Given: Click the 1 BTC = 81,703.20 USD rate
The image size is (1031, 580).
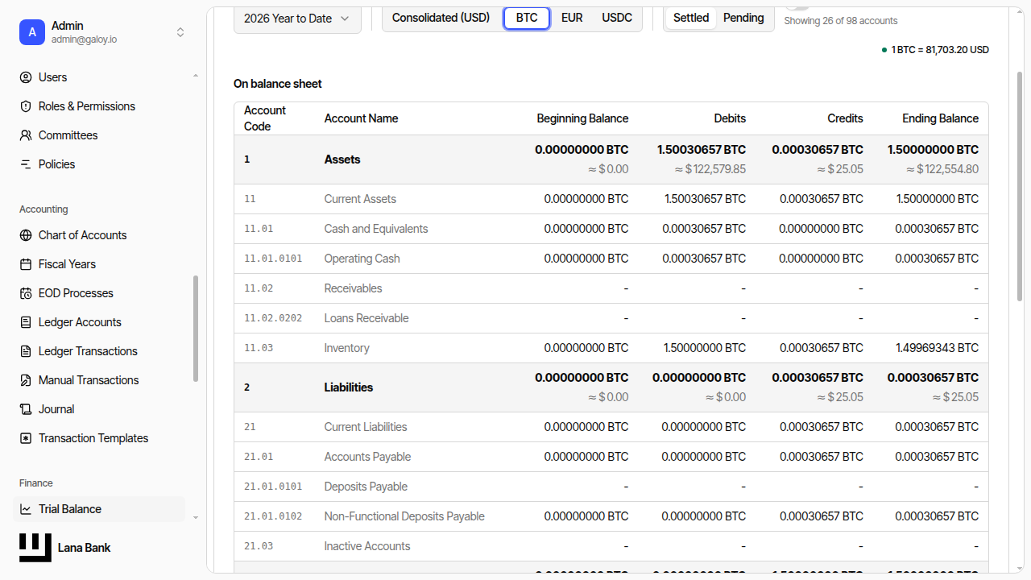Looking at the screenshot, I should pyautogui.click(x=939, y=50).
